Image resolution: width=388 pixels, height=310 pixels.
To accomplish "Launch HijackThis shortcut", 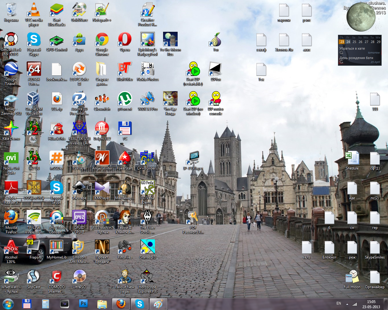I will [57, 131].
